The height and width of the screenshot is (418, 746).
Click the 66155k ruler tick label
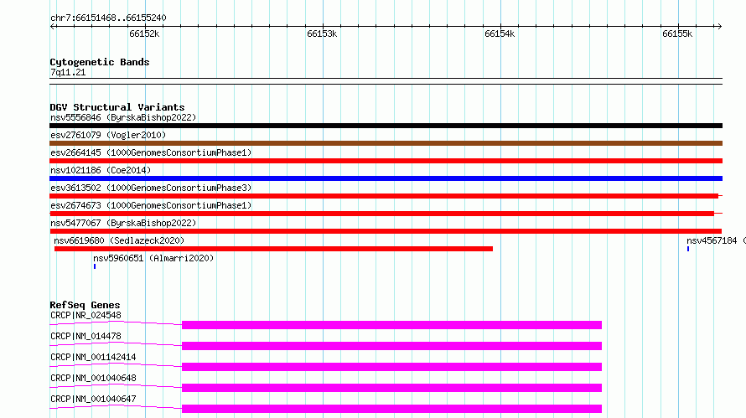[x=677, y=34]
